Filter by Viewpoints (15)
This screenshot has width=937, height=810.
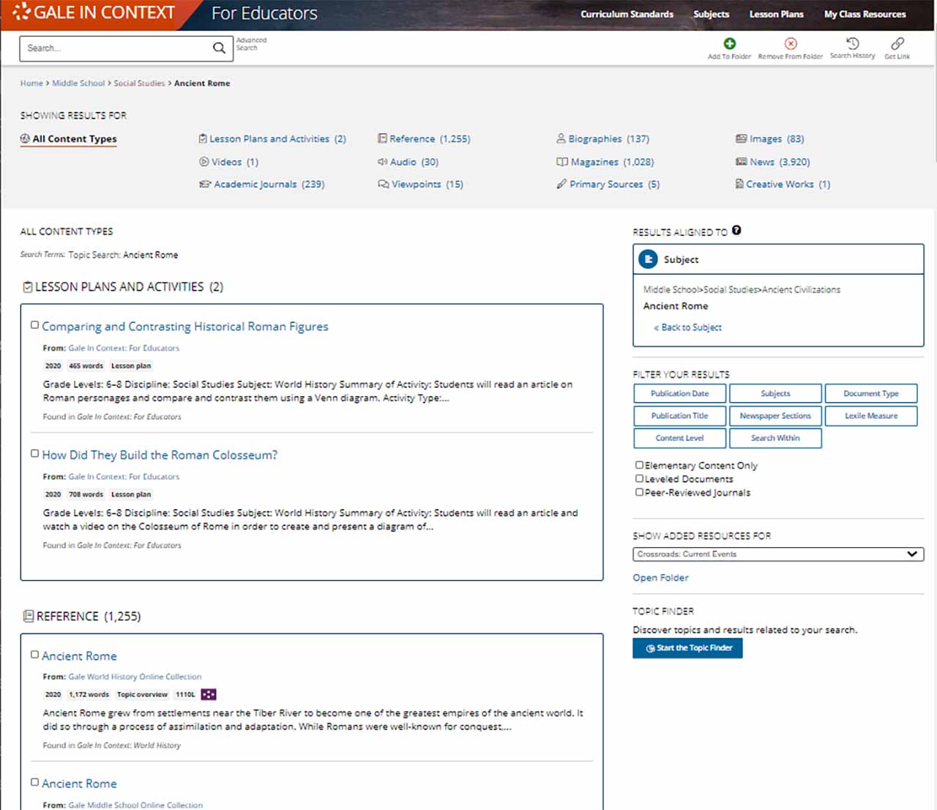click(x=420, y=184)
